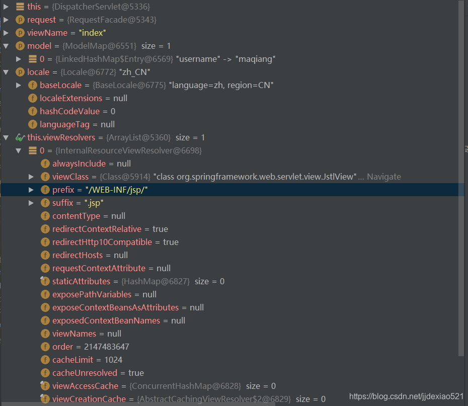Click the final field icon beside viewAccessCache
The height and width of the screenshot is (406, 468).
45,386
